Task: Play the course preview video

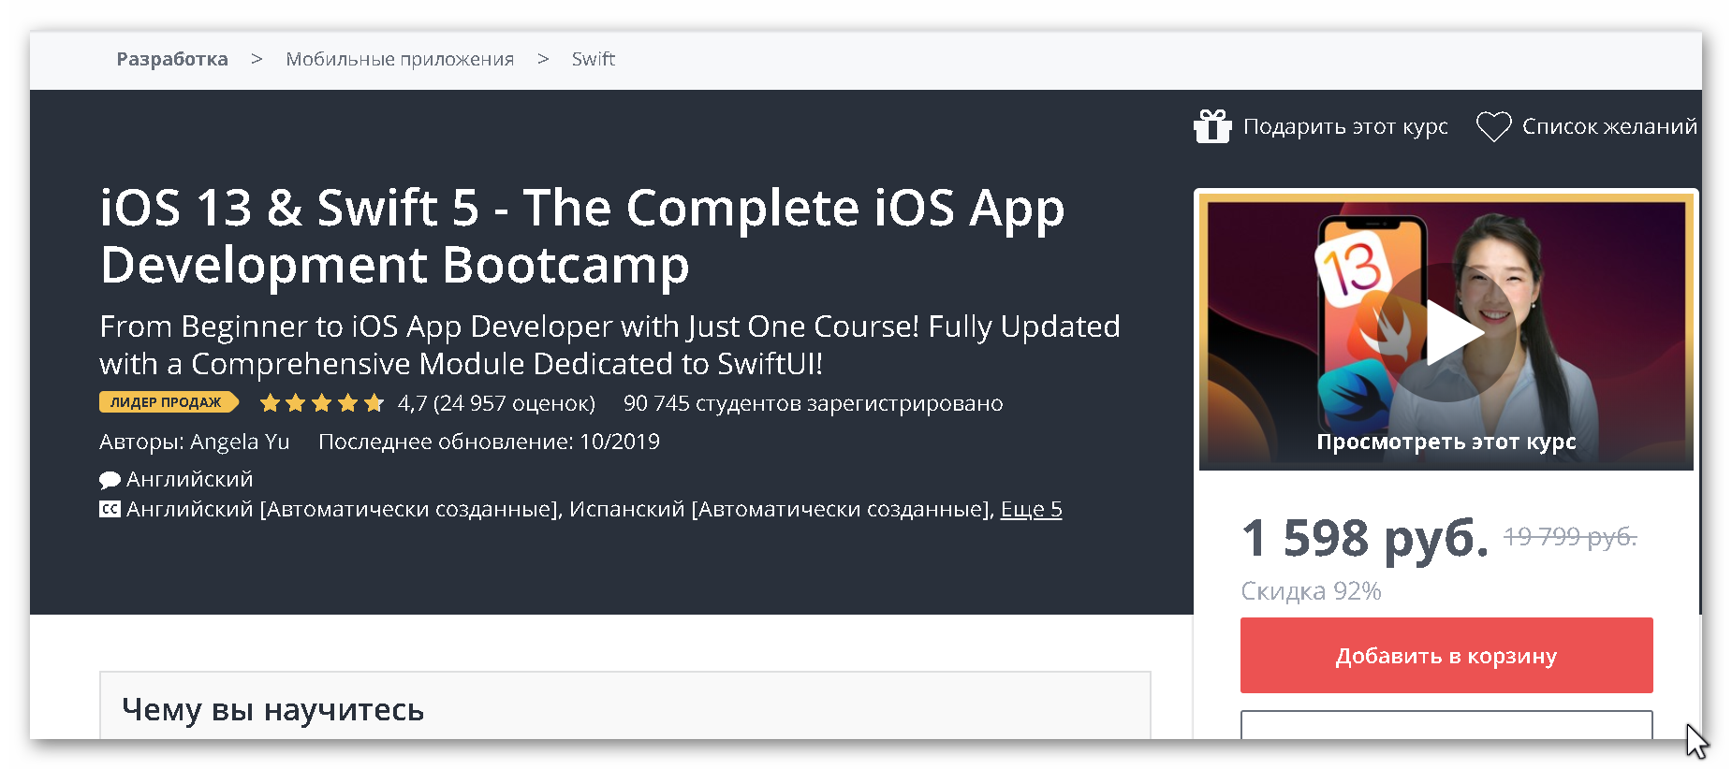Action: pyautogui.click(x=1446, y=333)
